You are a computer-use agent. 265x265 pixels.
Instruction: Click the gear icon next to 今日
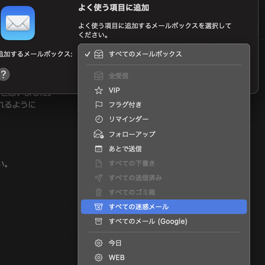(x=98, y=243)
